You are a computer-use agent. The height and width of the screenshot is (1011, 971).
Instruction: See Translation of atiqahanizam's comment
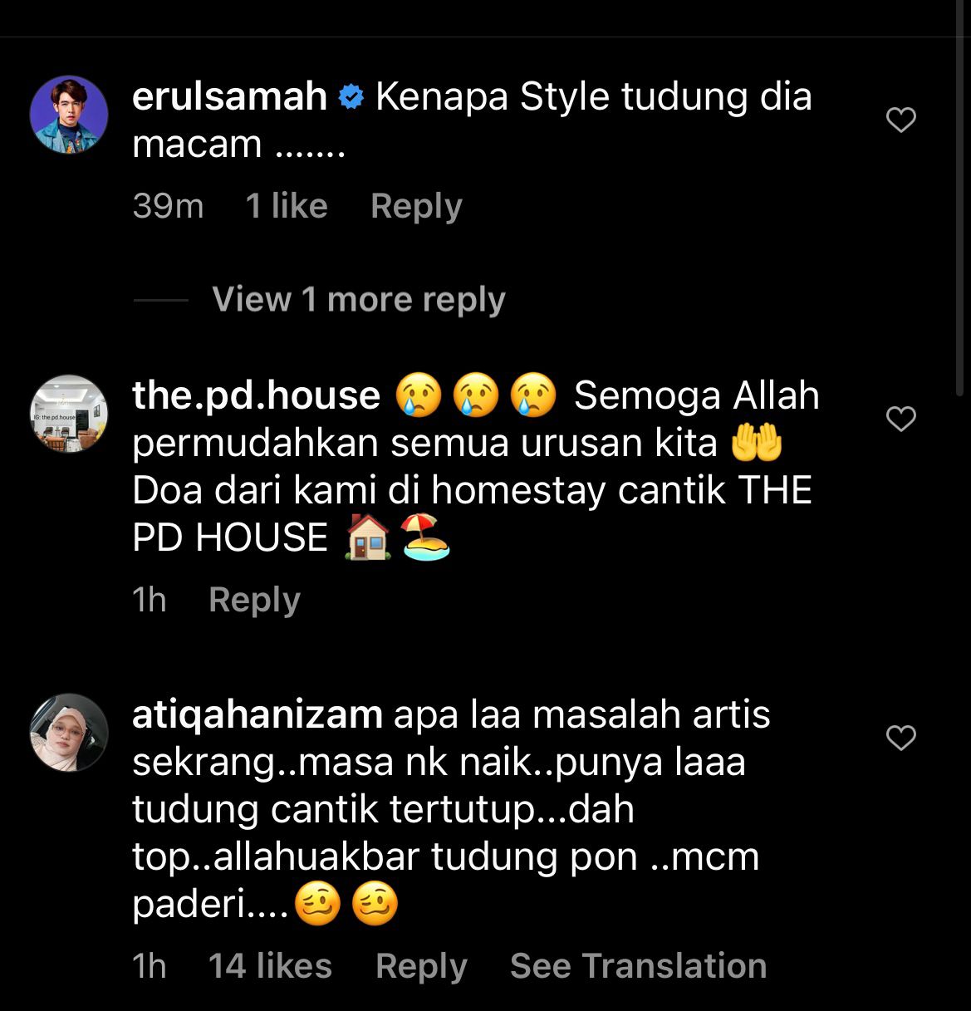coord(638,966)
